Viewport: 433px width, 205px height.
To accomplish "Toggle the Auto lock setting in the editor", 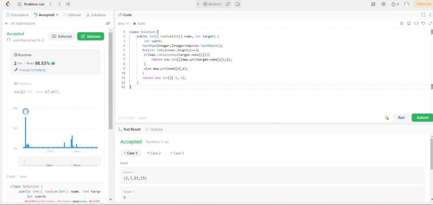I will point(139,23).
